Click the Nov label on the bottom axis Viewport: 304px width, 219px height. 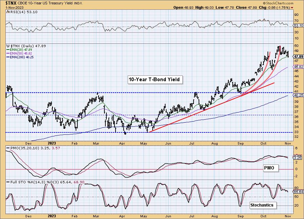point(288,216)
